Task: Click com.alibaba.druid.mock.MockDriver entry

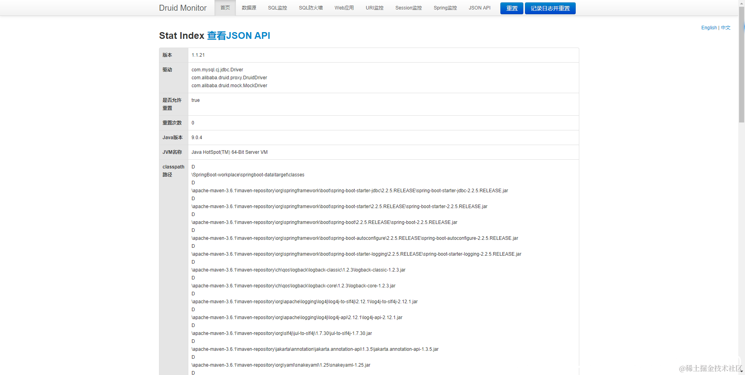Action: tap(229, 86)
